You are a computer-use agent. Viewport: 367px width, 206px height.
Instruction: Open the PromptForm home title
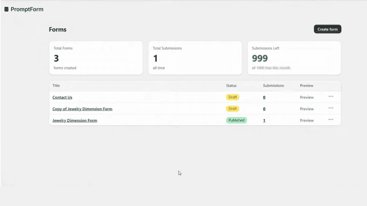pos(27,9)
